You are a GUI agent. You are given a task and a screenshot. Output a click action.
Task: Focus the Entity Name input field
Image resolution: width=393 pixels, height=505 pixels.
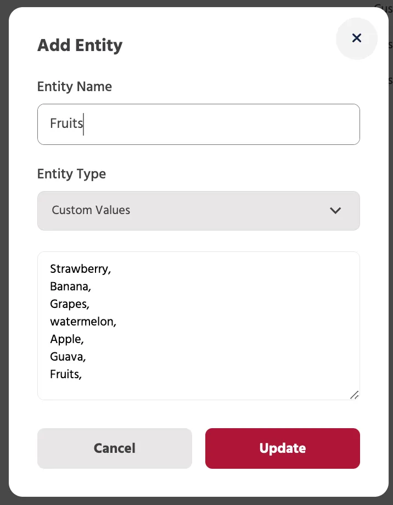coord(199,124)
